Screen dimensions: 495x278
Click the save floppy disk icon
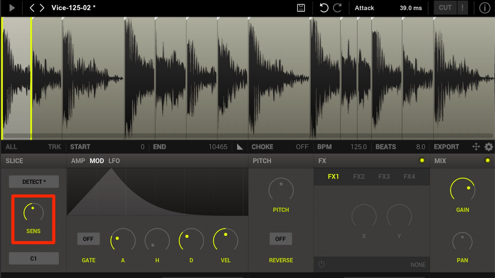pos(301,8)
